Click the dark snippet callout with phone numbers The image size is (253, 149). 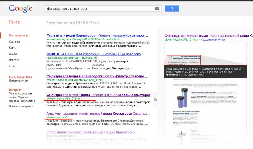205,72
